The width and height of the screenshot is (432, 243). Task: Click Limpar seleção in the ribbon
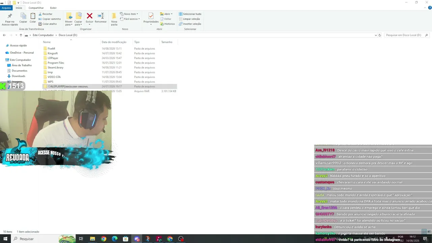189,19
